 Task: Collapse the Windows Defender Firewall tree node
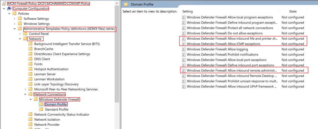coord(31,100)
